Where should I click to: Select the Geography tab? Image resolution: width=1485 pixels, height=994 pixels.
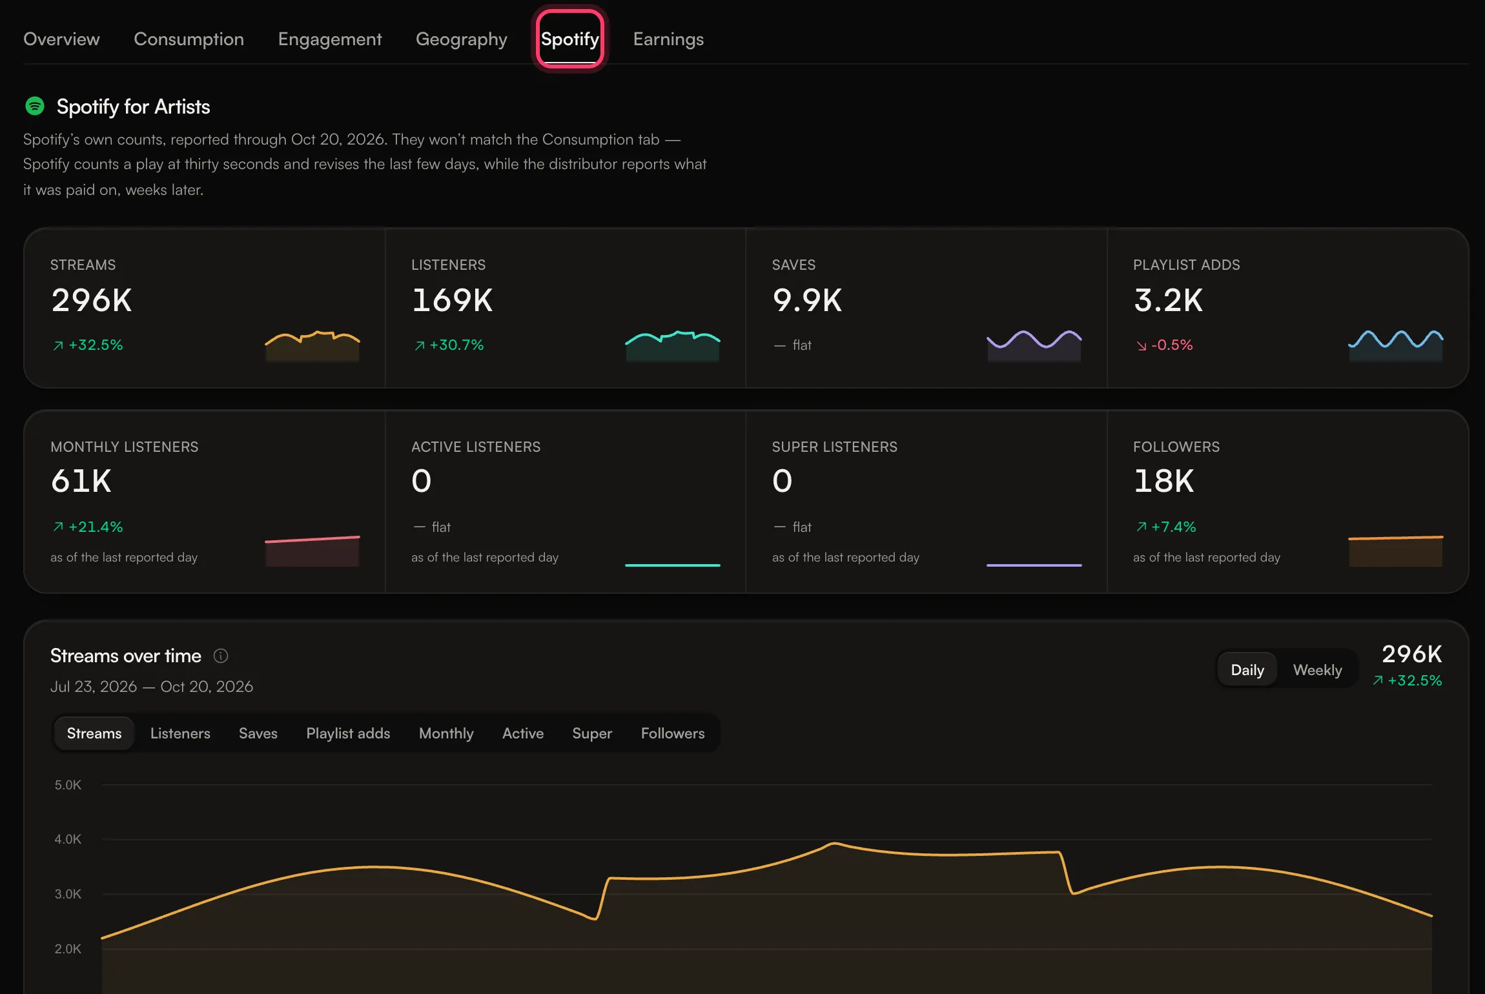pyautogui.click(x=462, y=39)
